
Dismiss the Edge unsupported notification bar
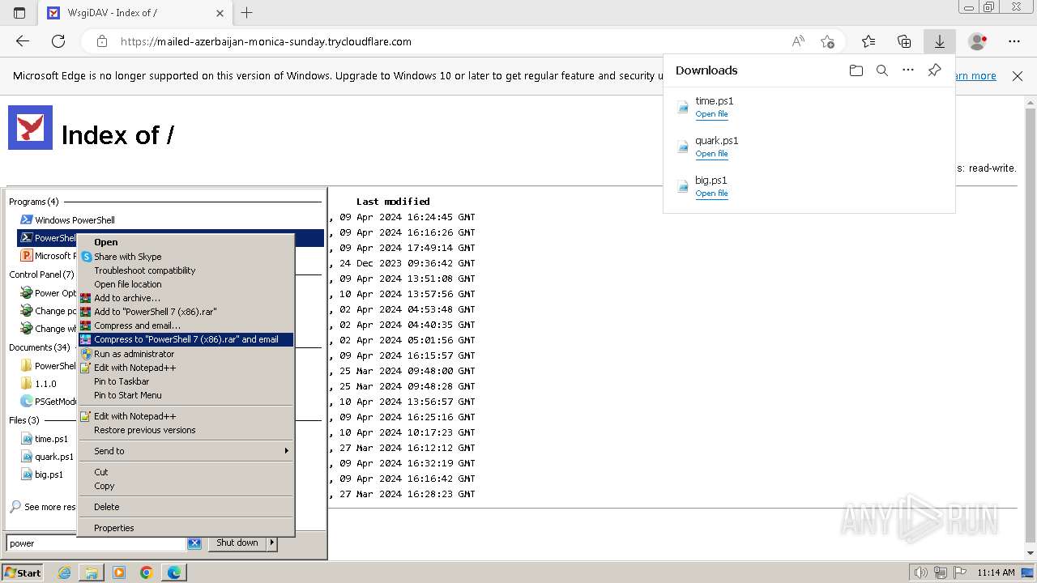(1018, 76)
